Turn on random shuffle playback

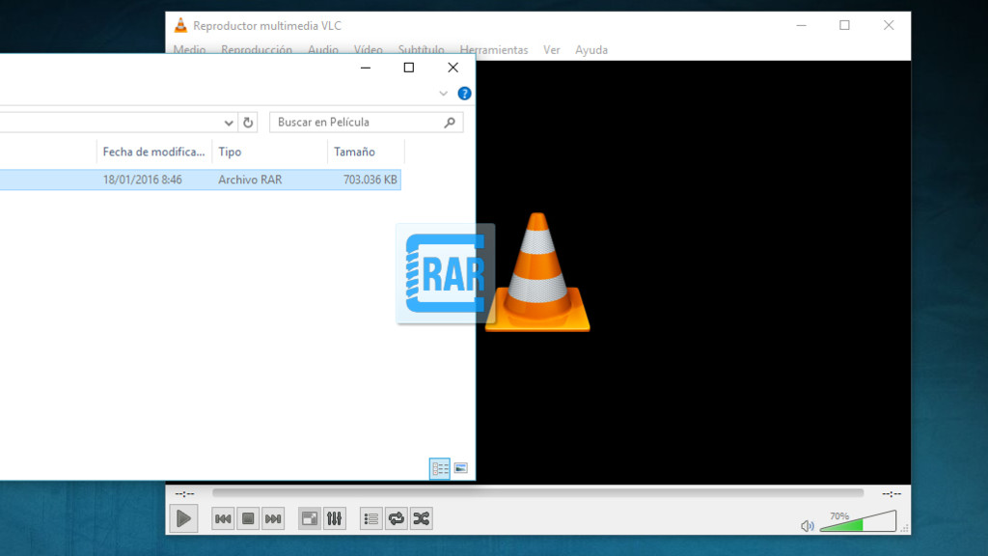pos(421,518)
